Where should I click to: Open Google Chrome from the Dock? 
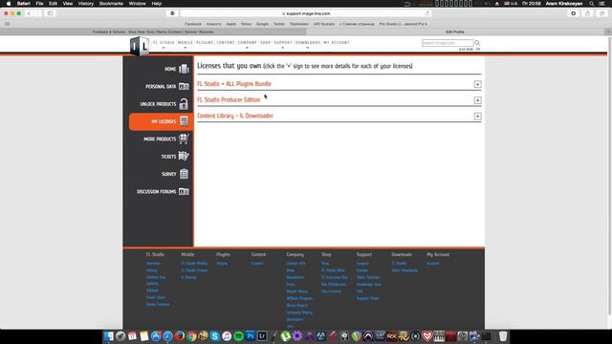[x=191, y=335]
